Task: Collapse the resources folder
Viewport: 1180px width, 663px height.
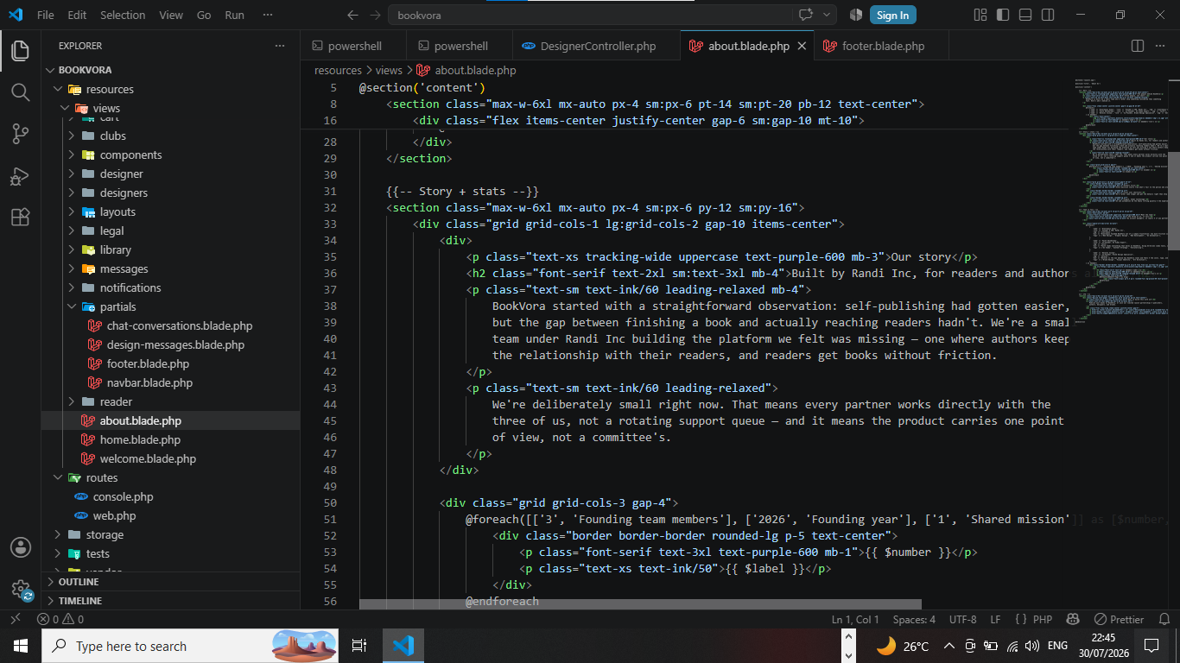Action: 59,89
